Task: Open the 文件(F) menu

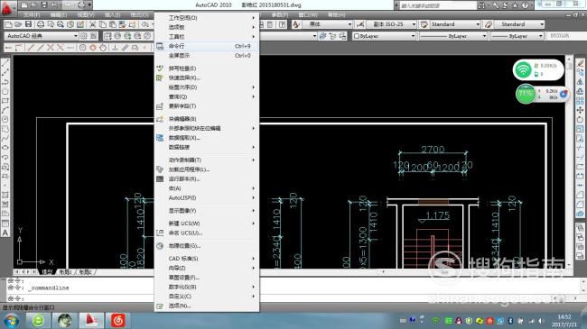Action: (x=32, y=14)
